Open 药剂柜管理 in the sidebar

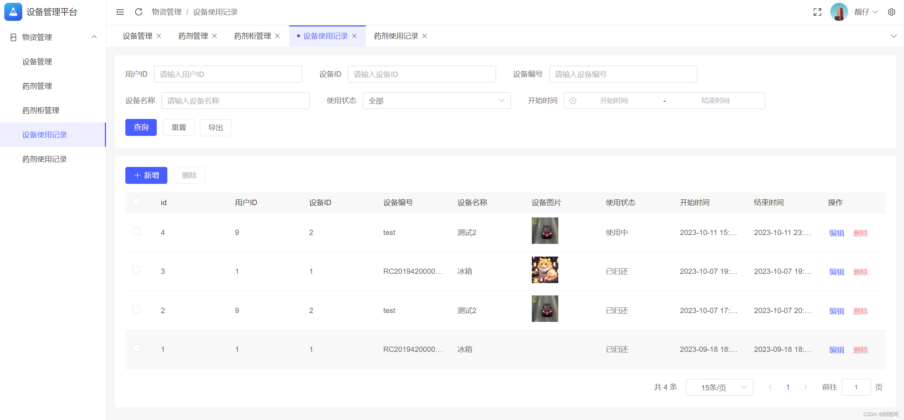click(x=41, y=110)
